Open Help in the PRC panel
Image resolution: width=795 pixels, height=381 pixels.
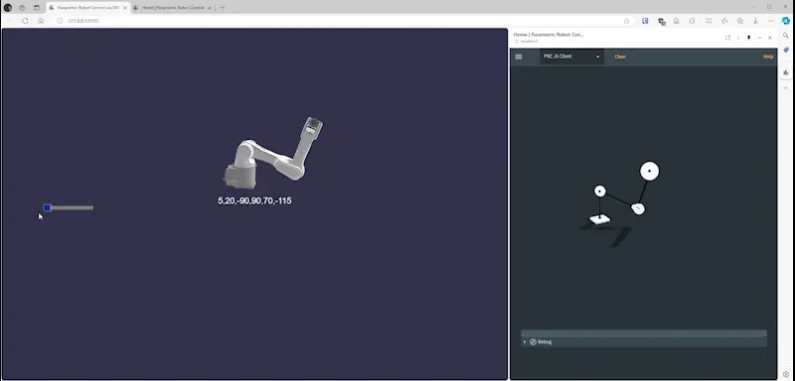[768, 57]
